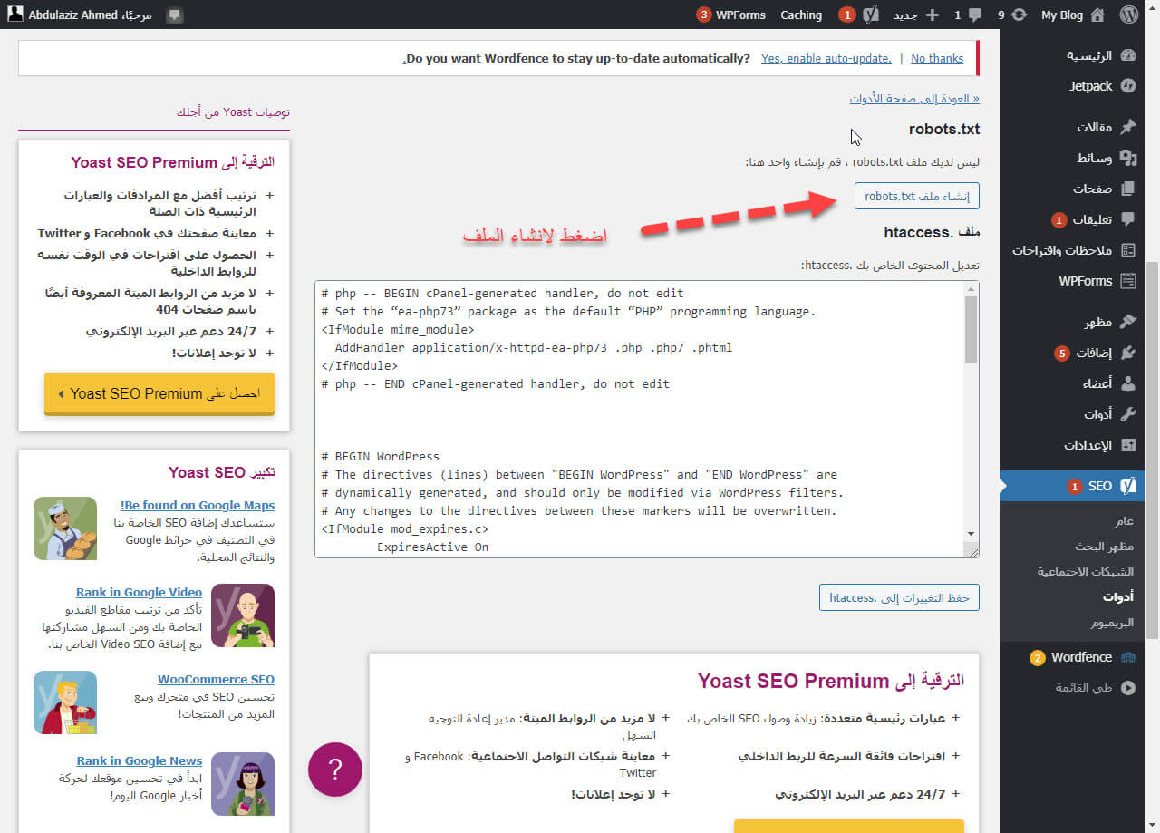Click the textarea scroll down arrow
The height and width of the screenshot is (833, 1160).
pyautogui.click(x=971, y=534)
